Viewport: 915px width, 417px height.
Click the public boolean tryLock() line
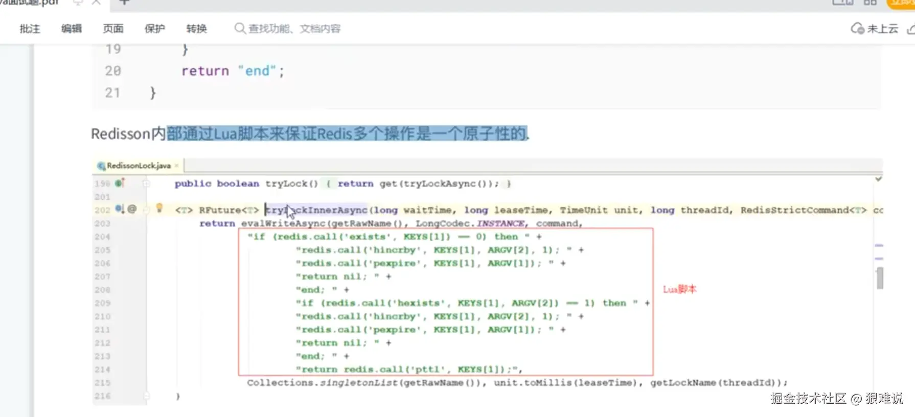click(x=342, y=183)
